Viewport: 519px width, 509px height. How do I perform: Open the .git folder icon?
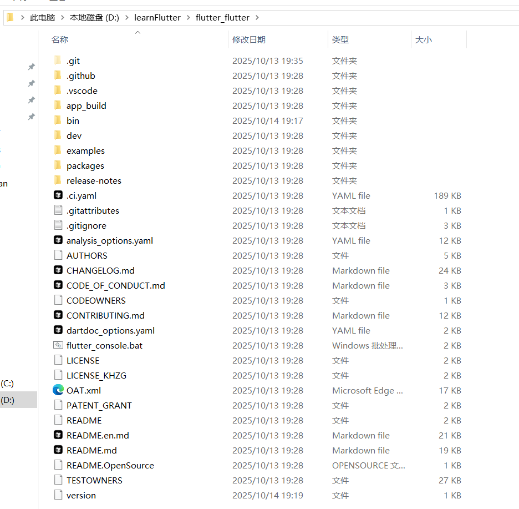pyautogui.click(x=58, y=61)
